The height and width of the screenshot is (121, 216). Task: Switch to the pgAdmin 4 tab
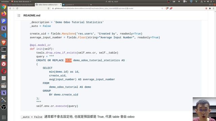75,5
